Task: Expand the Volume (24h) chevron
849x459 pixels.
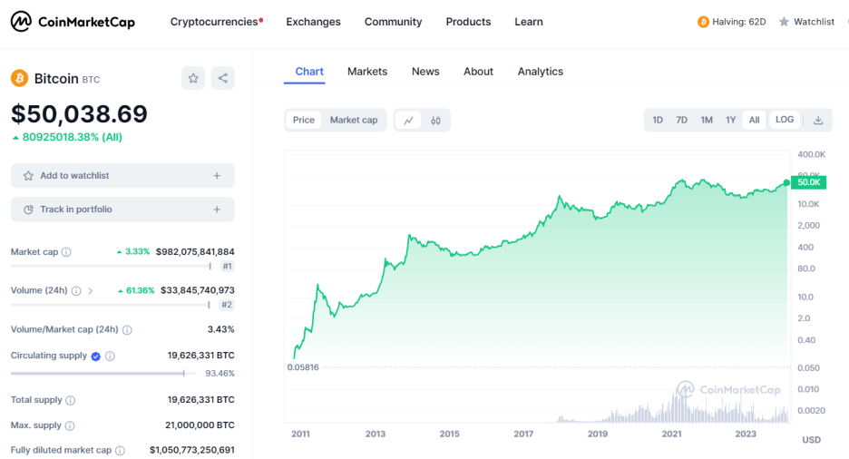Action: (91, 290)
